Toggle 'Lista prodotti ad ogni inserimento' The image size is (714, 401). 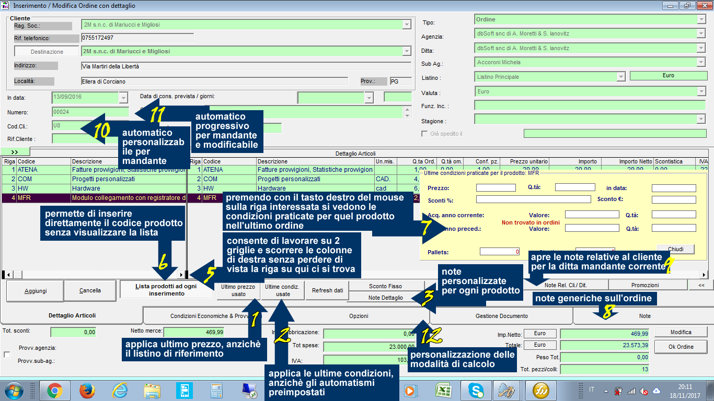(166, 290)
